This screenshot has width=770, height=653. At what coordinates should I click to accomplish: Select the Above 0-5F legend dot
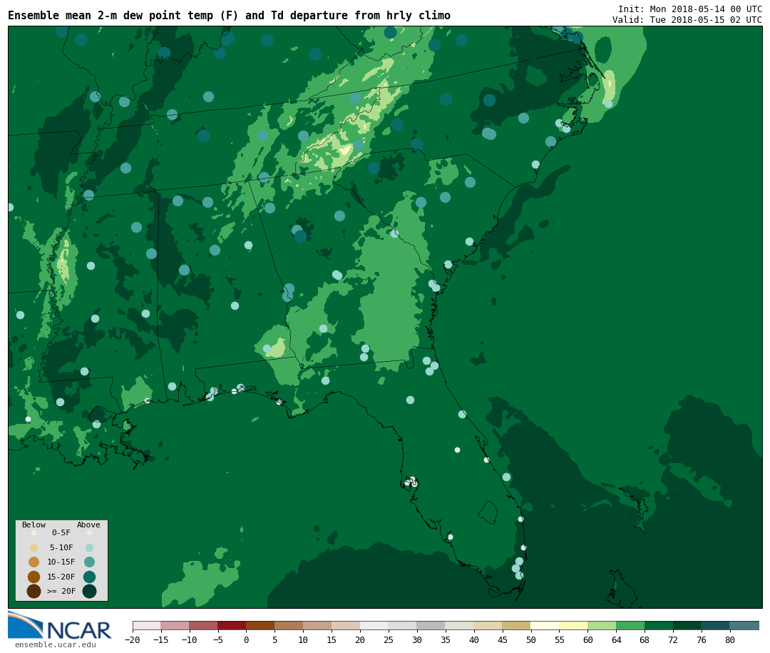(89, 532)
